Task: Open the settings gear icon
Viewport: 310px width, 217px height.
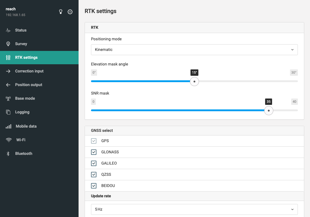Action: coord(70,12)
